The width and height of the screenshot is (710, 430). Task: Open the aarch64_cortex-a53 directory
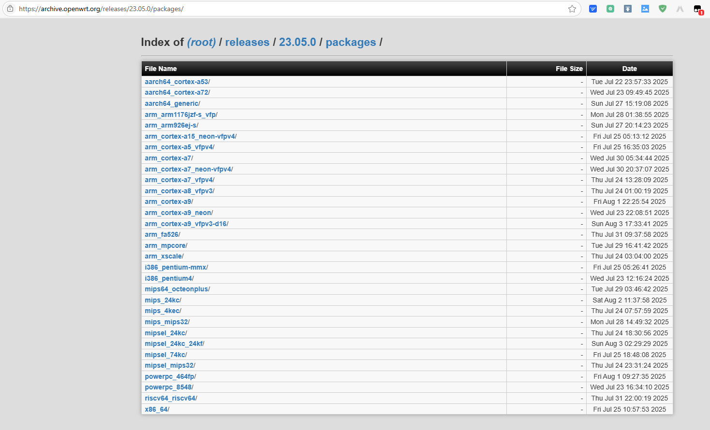click(177, 82)
